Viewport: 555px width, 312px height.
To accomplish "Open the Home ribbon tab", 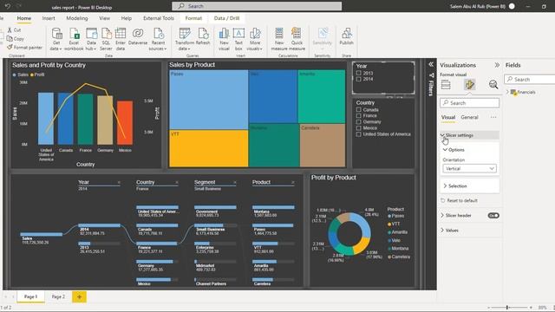I will 24,18.
